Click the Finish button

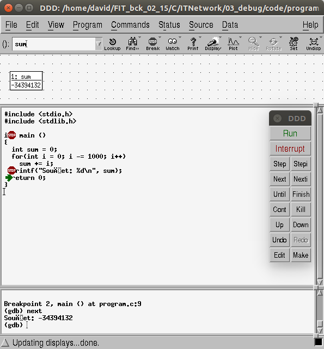(x=301, y=194)
